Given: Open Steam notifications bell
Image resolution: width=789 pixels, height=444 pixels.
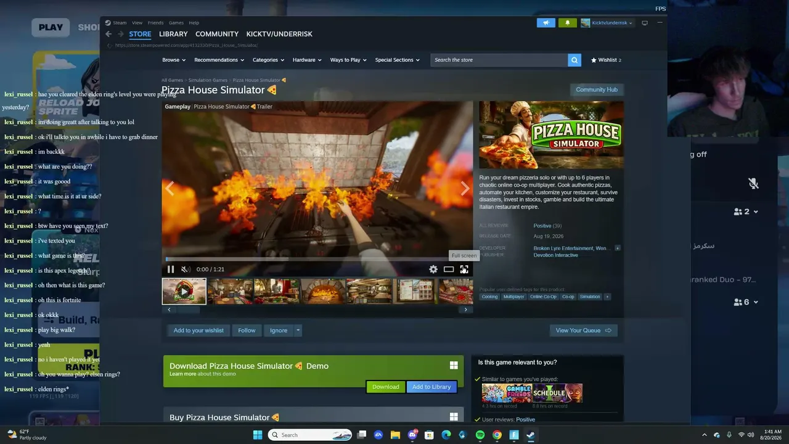Looking at the screenshot, I should (x=568, y=23).
